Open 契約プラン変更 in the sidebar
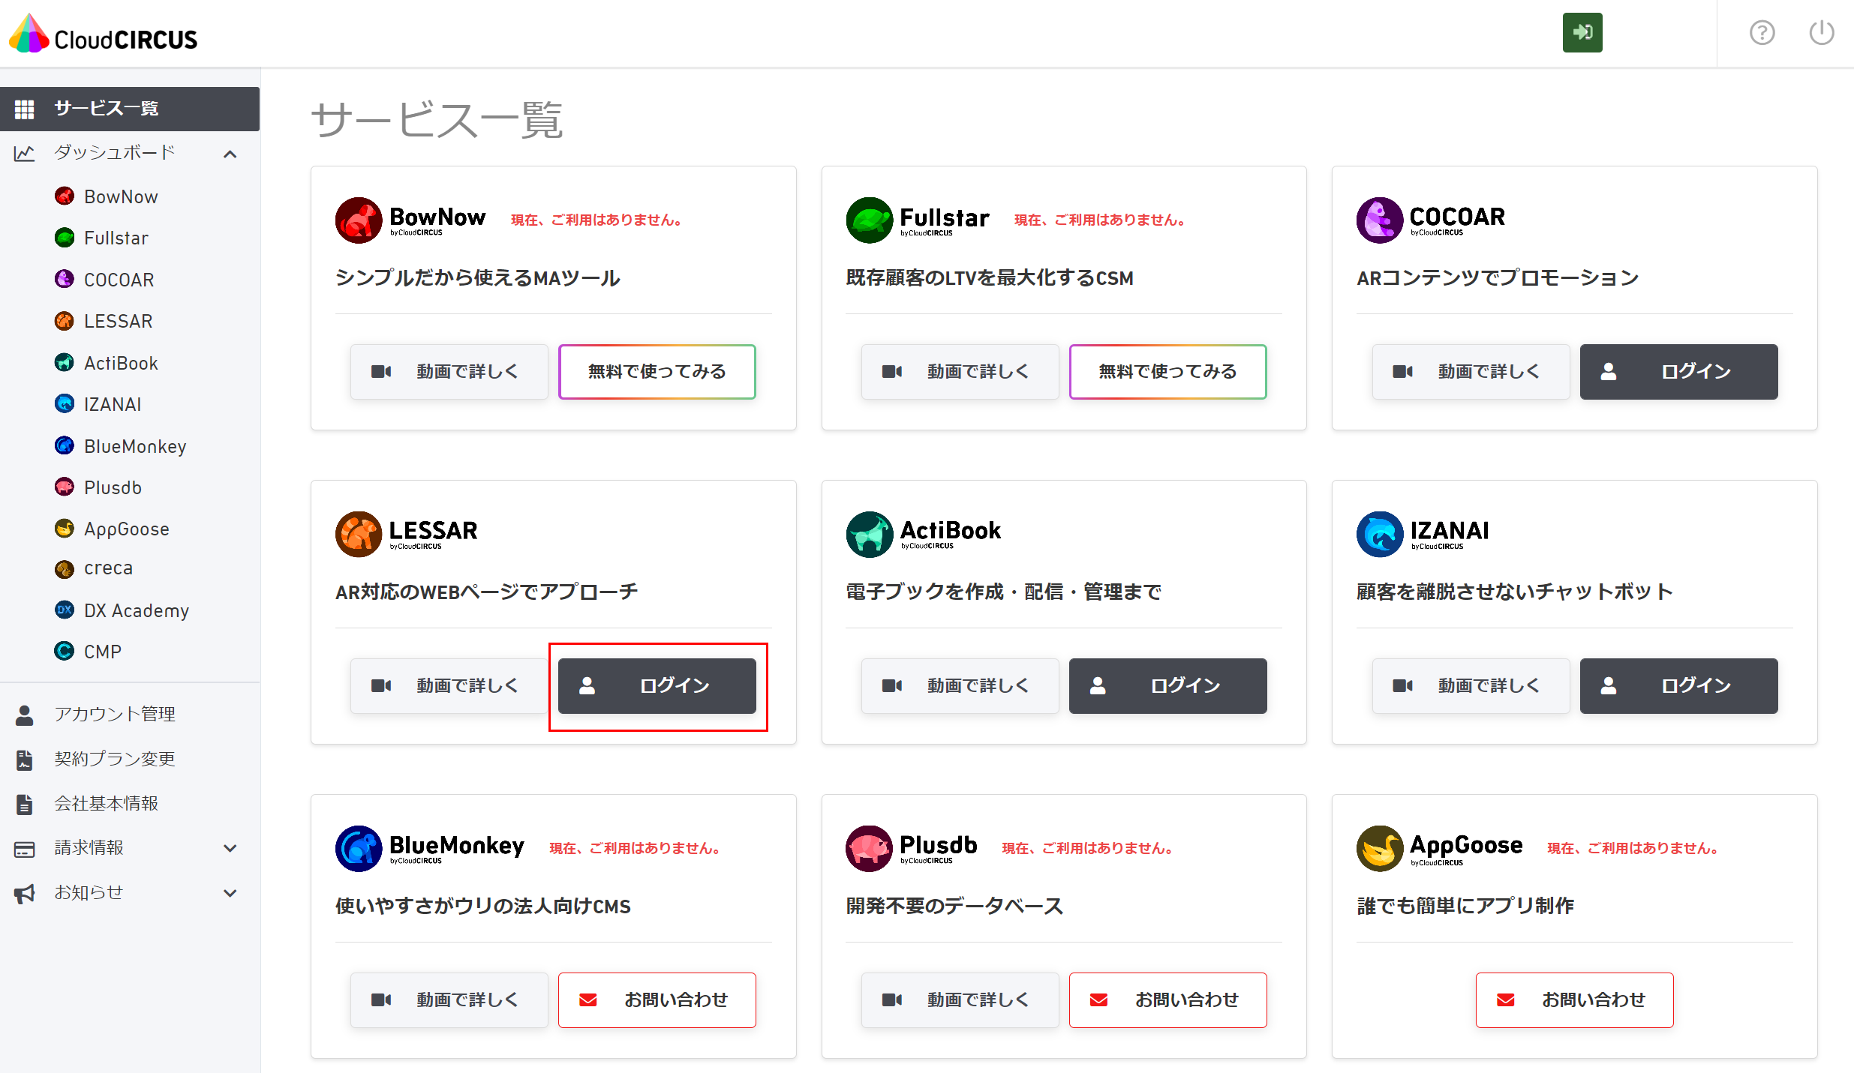1854x1073 pixels. click(x=114, y=759)
